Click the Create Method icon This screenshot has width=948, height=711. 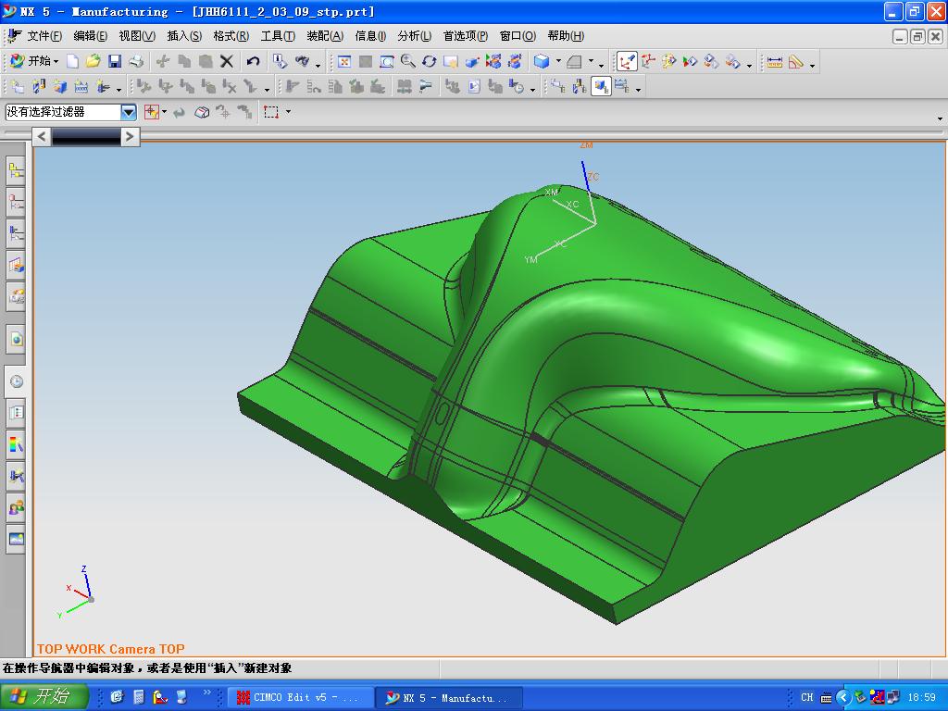point(81,87)
